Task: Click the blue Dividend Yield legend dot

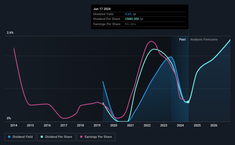Action: [x=9, y=137]
